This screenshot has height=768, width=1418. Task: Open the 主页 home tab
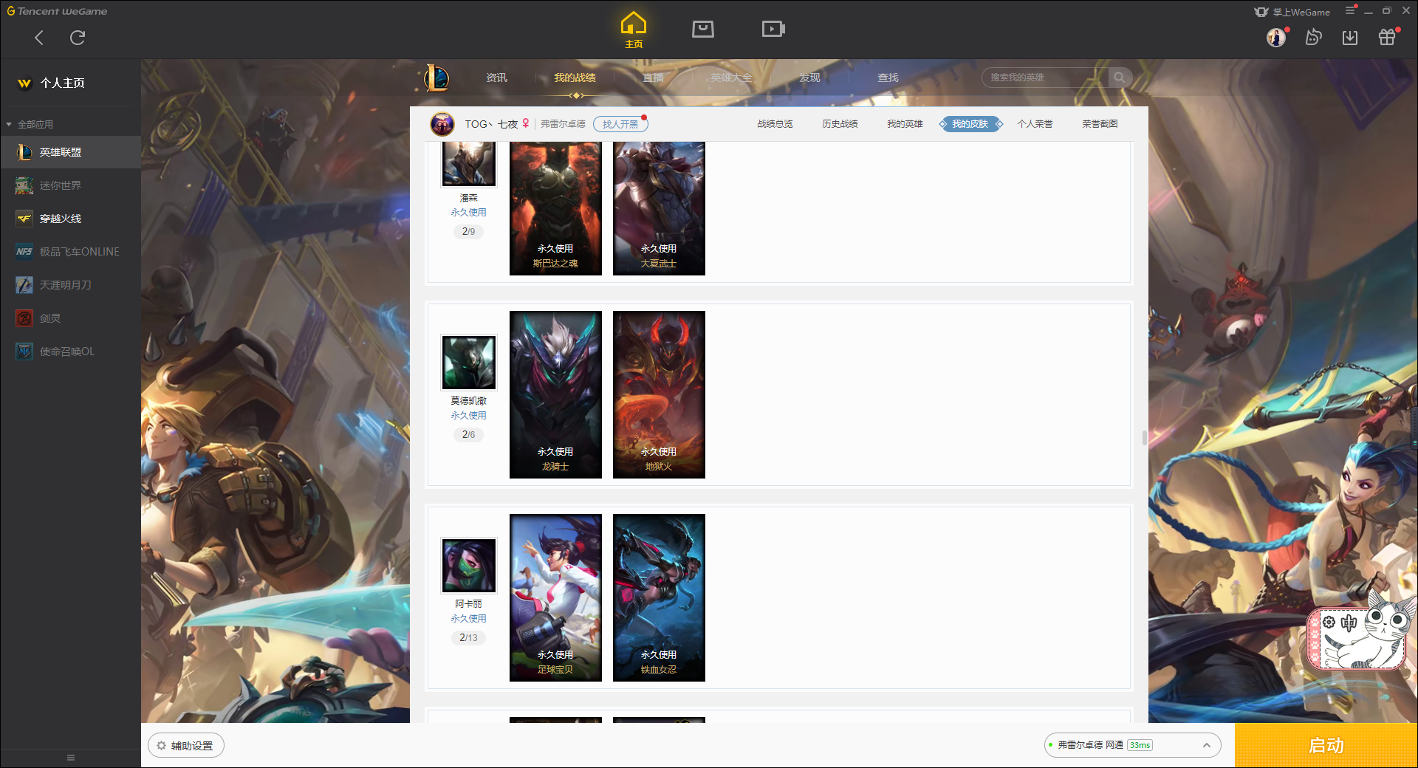point(634,30)
